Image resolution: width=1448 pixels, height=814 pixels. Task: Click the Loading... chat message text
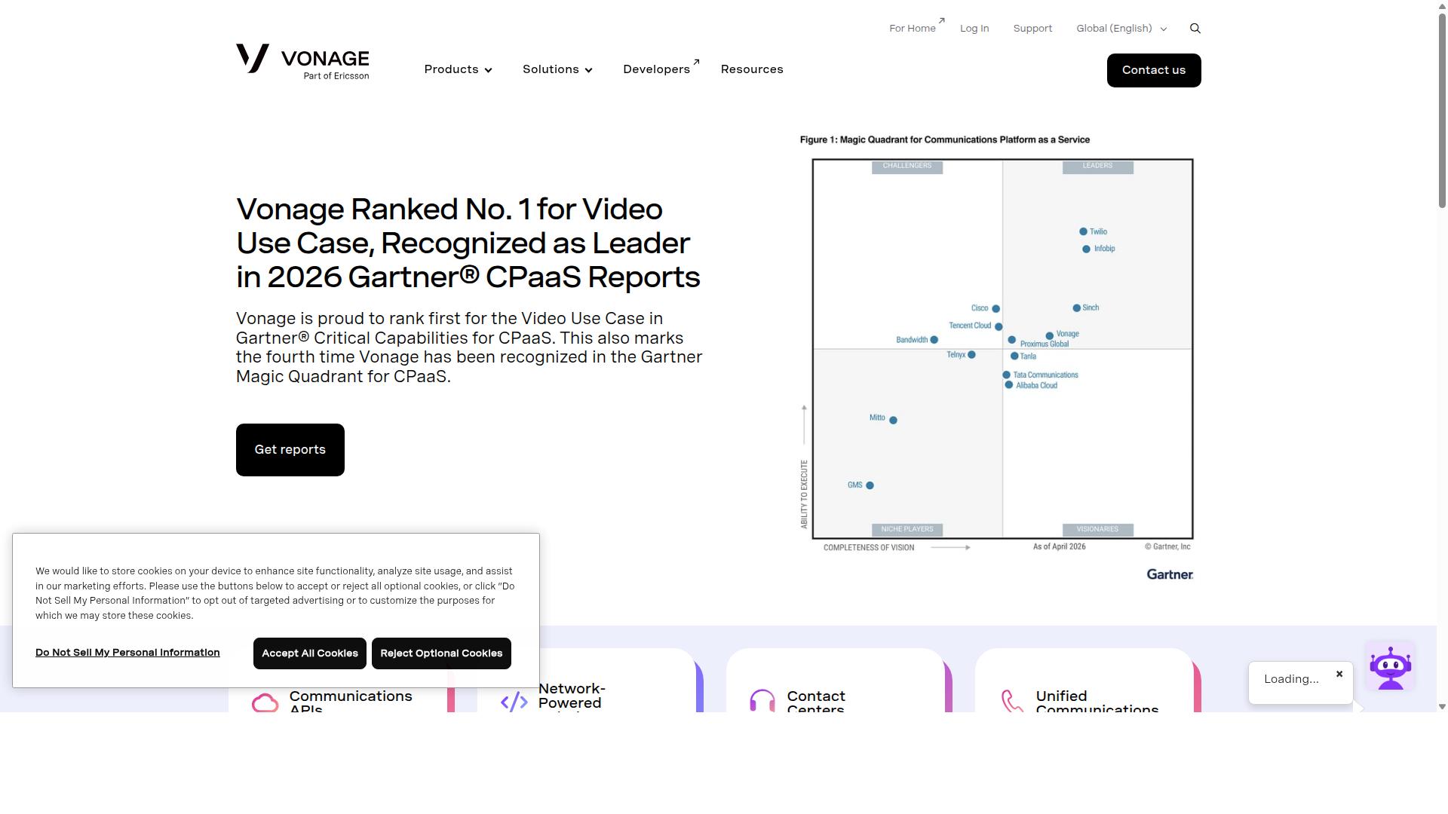pyautogui.click(x=1291, y=679)
